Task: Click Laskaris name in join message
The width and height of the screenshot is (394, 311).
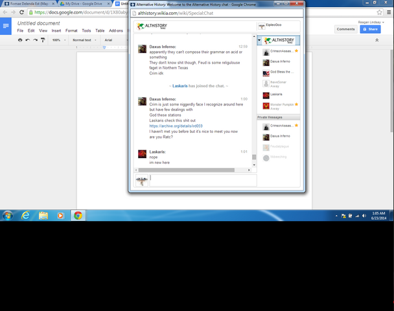Action: tap(180, 86)
